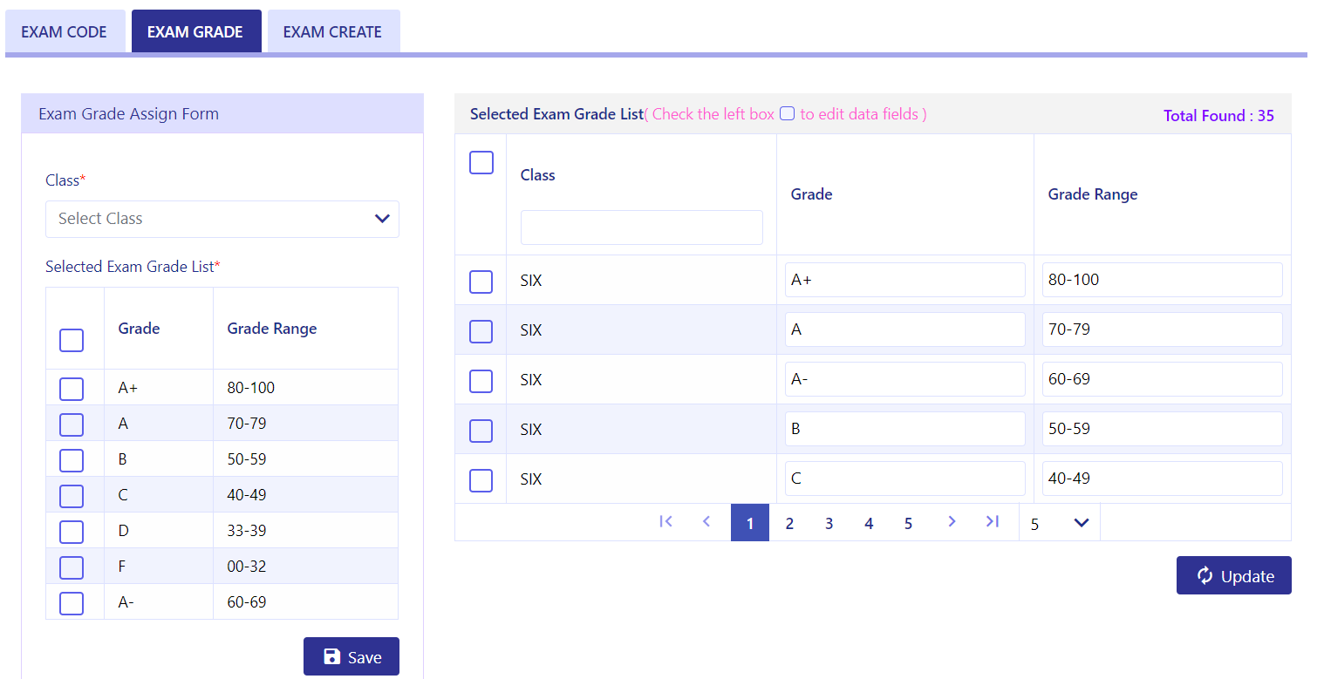Click the Save button with disk icon
Viewport: 1324px width, 679px height.
click(351, 657)
